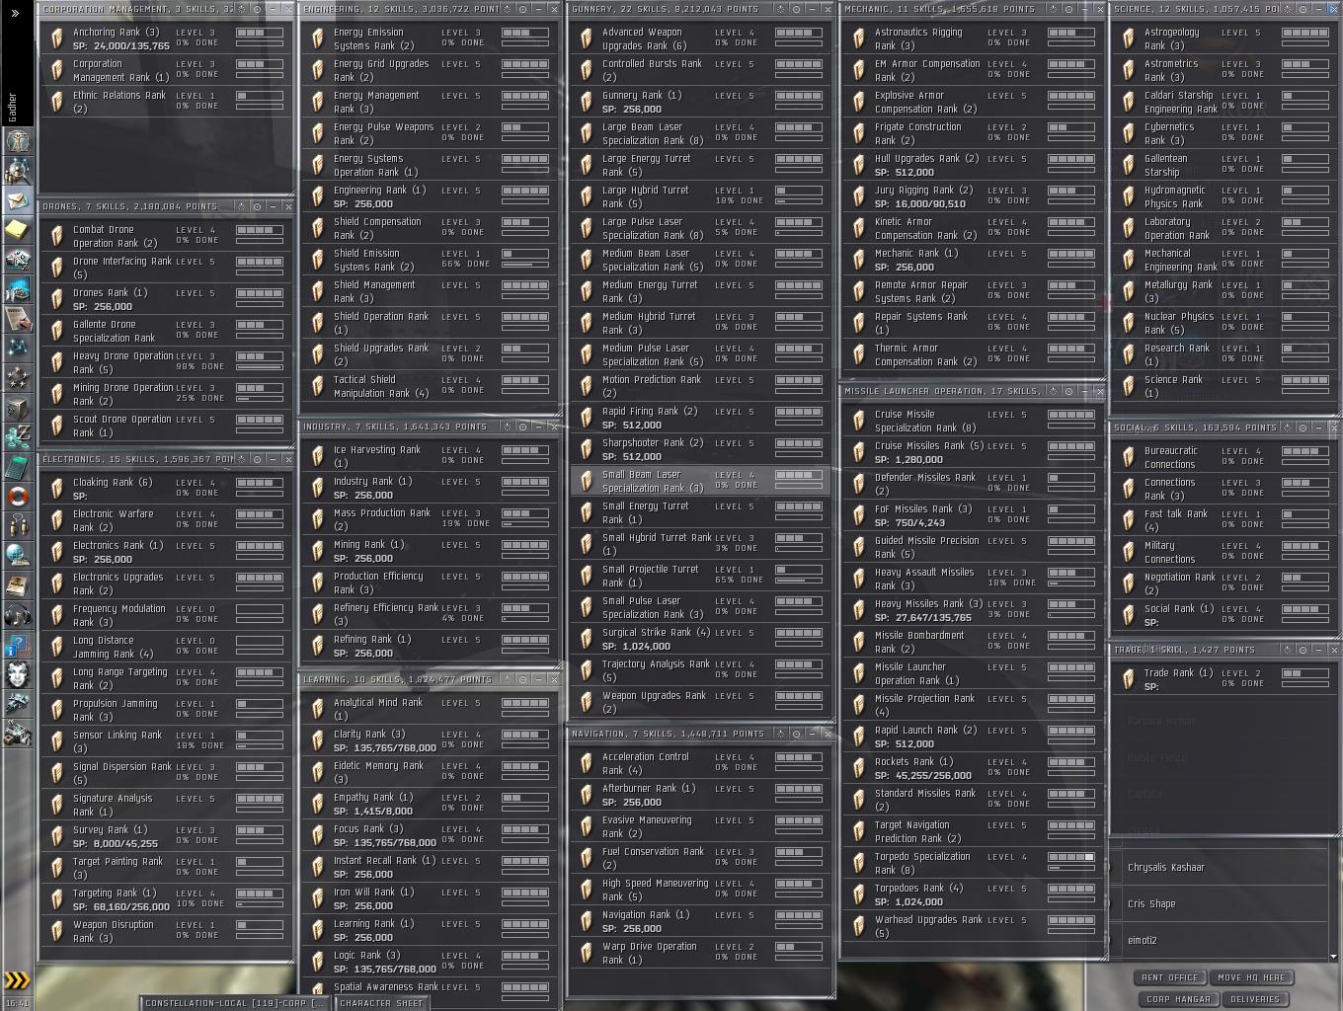Switch to the Constellation-Local chat tab
The image size is (1343, 1011).
point(234,1003)
